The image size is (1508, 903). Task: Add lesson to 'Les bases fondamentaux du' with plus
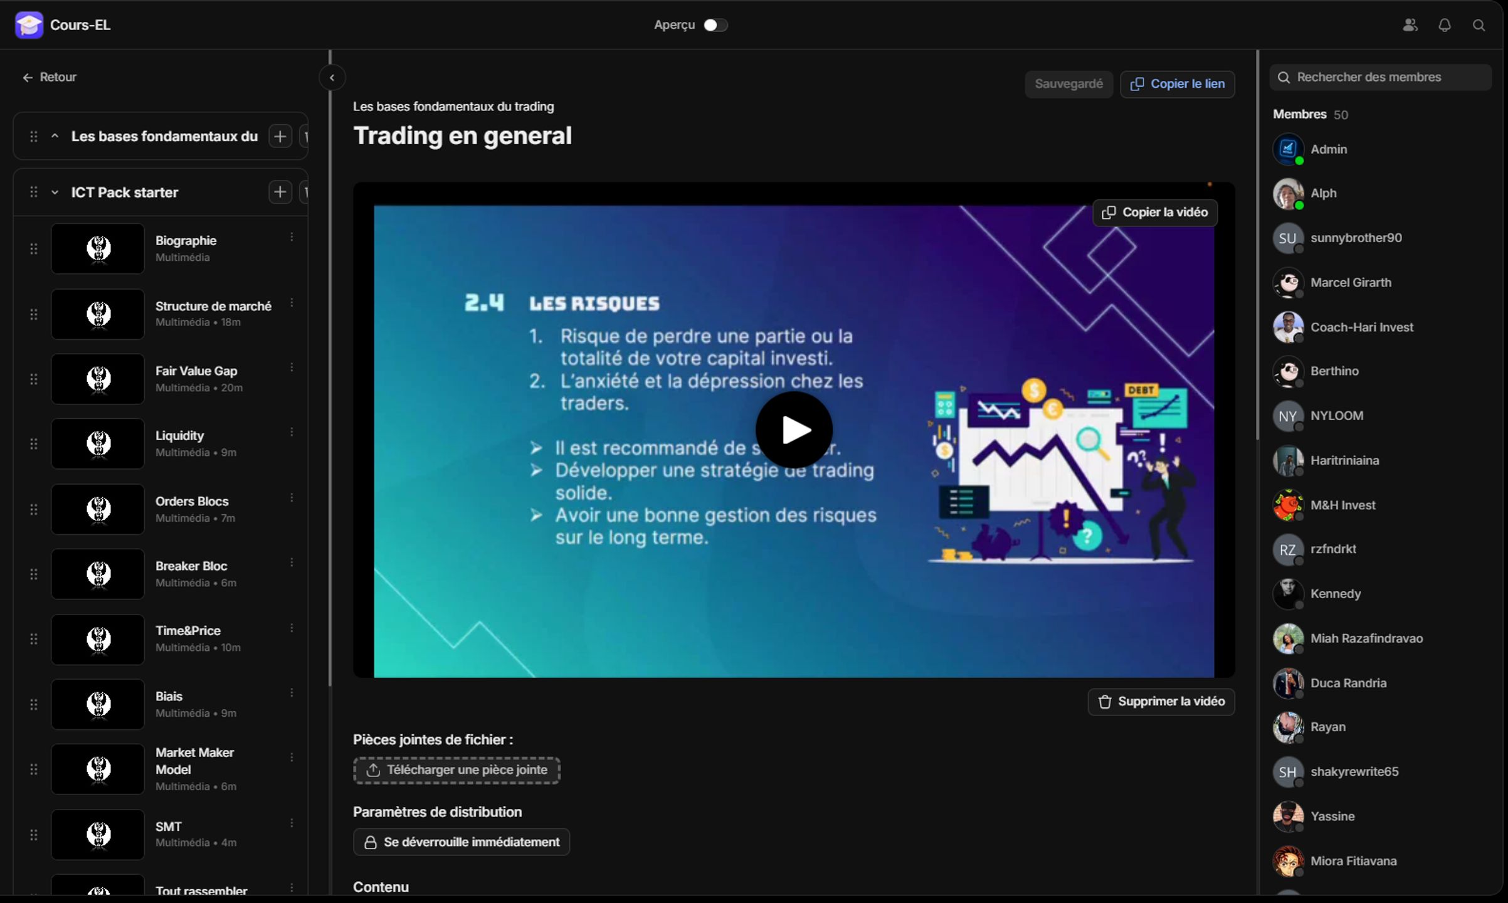point(280,136)
